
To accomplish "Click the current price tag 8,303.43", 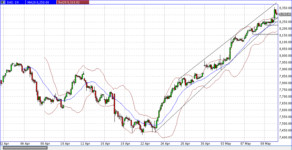I will tap(285, 14).
